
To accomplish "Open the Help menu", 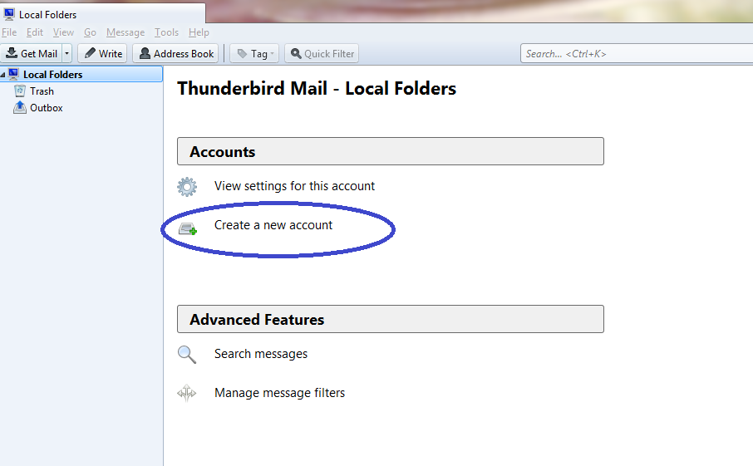I will click(199, 32).
